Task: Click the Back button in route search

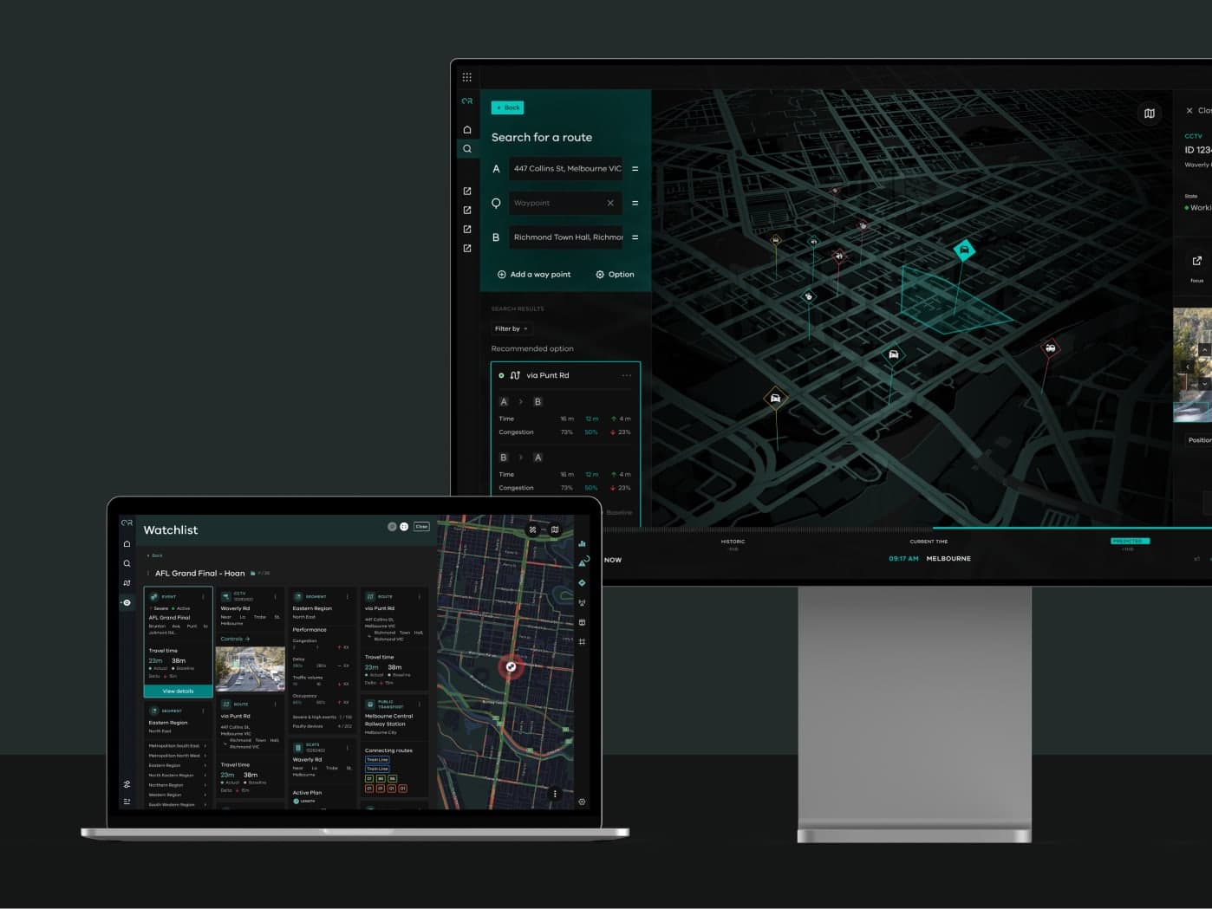Action: point(508,107)
